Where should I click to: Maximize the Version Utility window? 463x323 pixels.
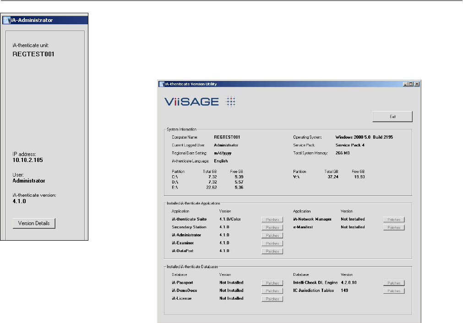pos(411,84)
